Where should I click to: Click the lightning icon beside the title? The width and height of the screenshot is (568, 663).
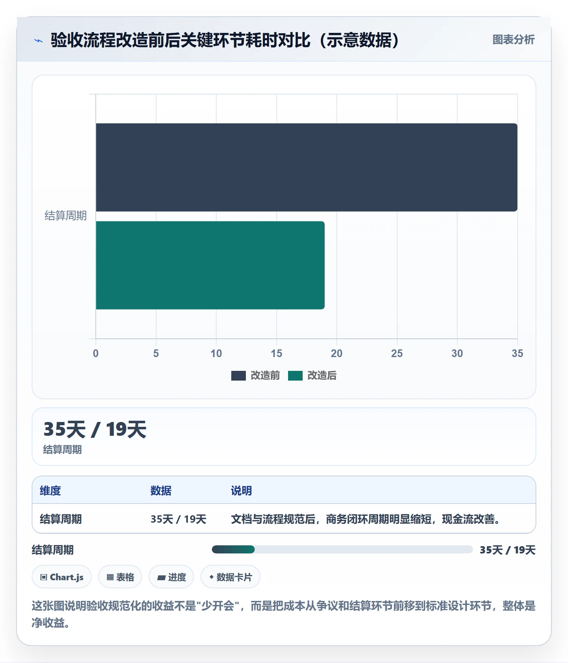click(x=39, y=41)
